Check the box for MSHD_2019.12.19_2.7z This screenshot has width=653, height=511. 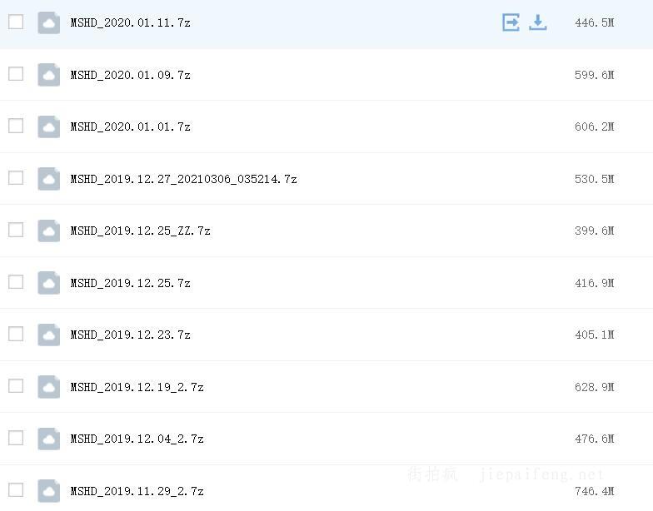tap(16, 386)
